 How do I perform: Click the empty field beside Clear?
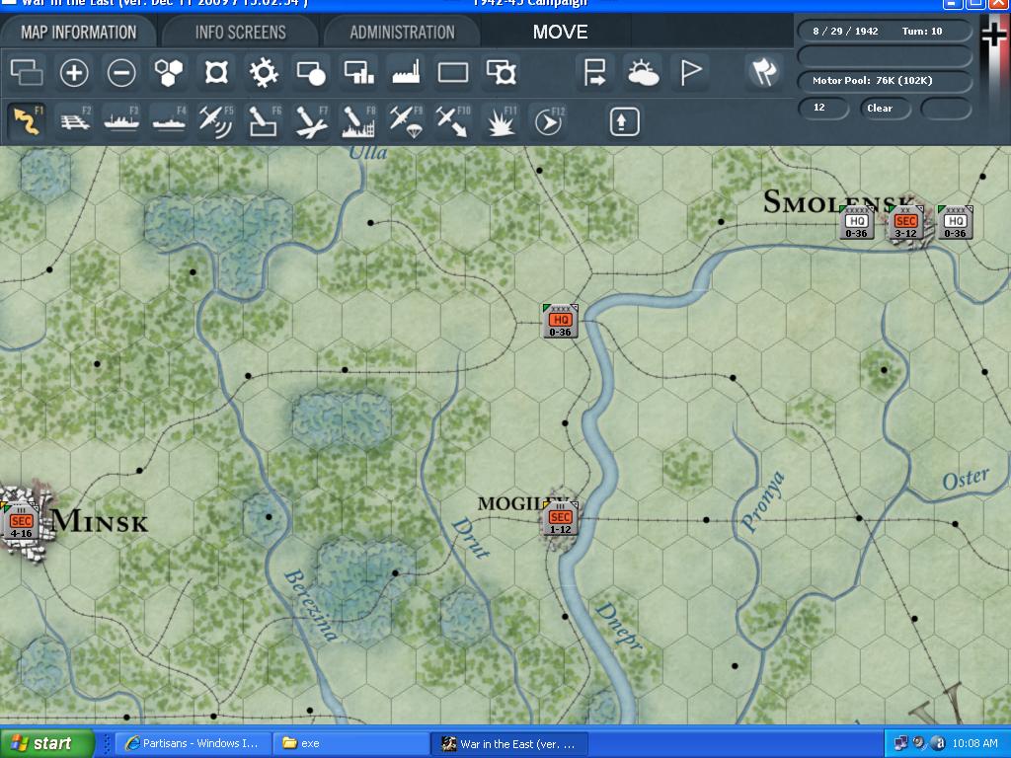[946, 108]
